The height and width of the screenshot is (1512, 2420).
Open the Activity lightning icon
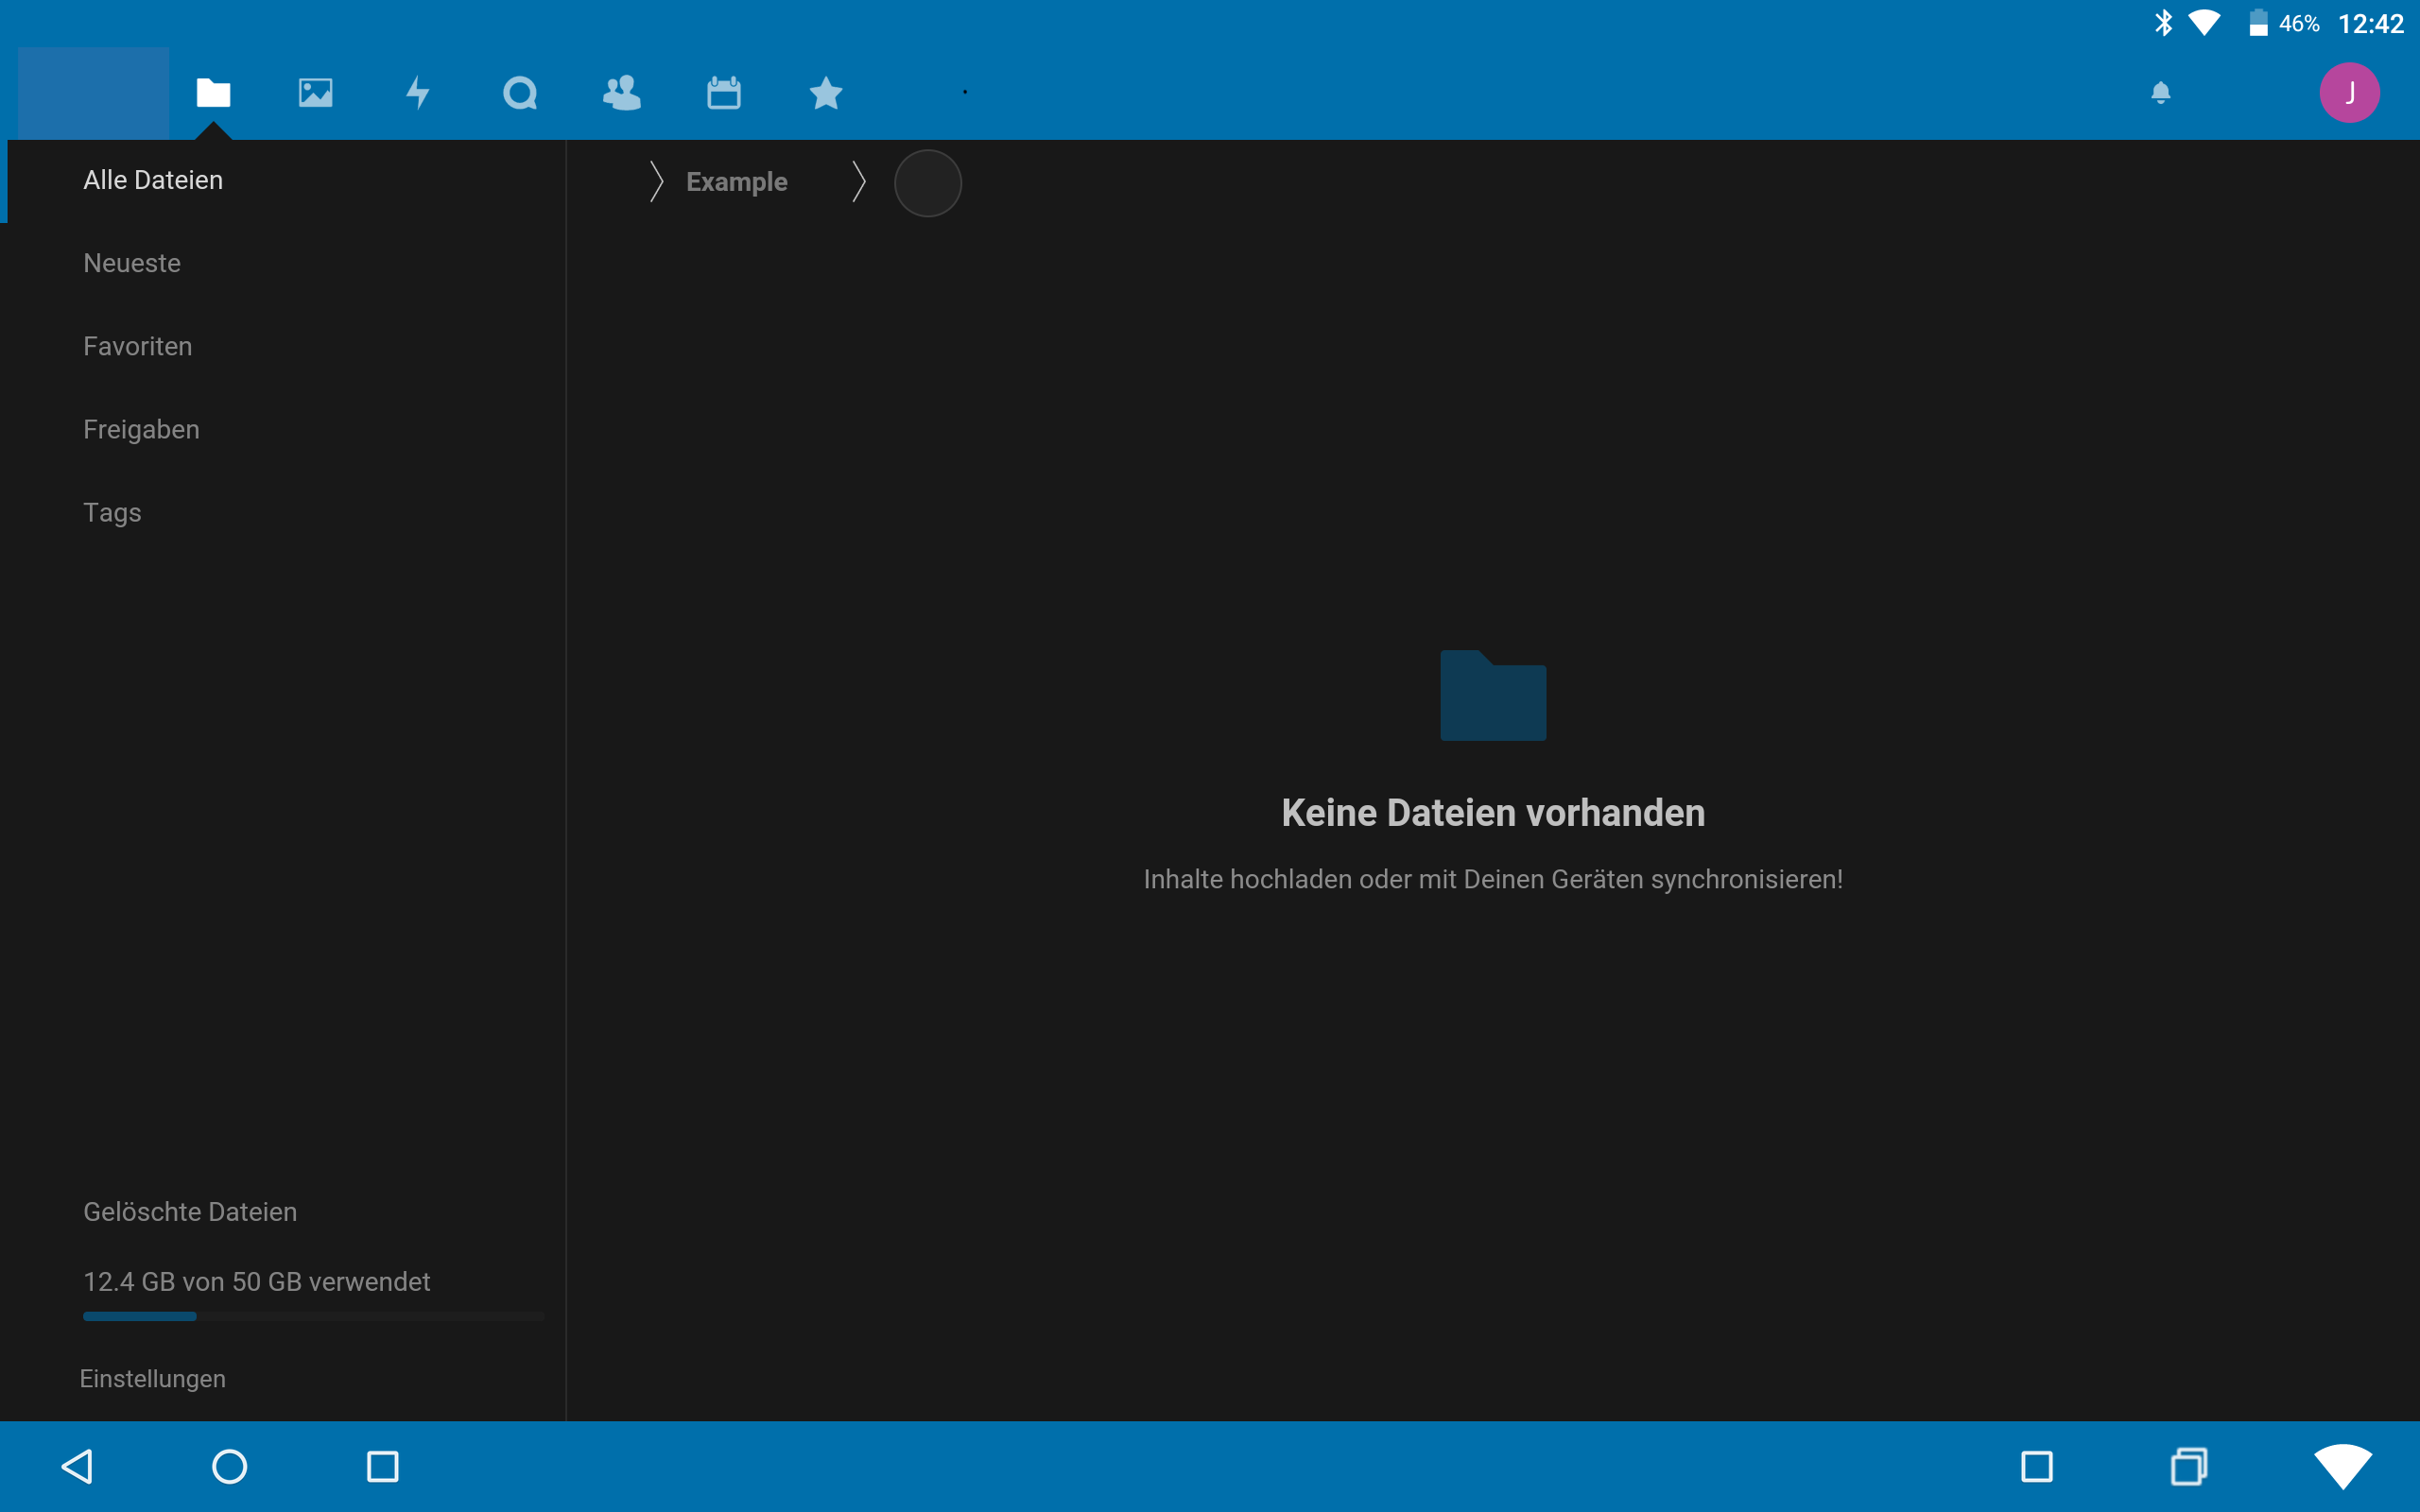[417, 92]
